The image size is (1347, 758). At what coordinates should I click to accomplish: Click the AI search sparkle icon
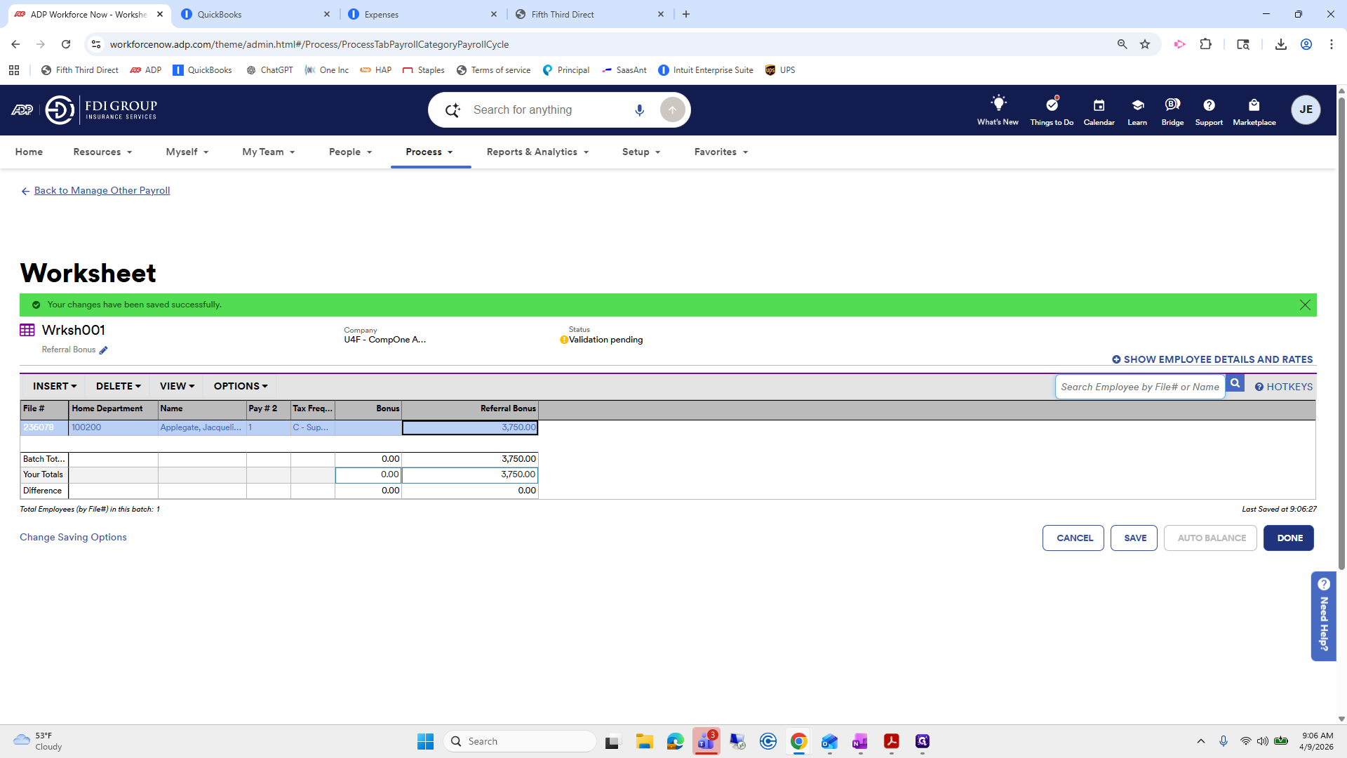pos(453,110)
